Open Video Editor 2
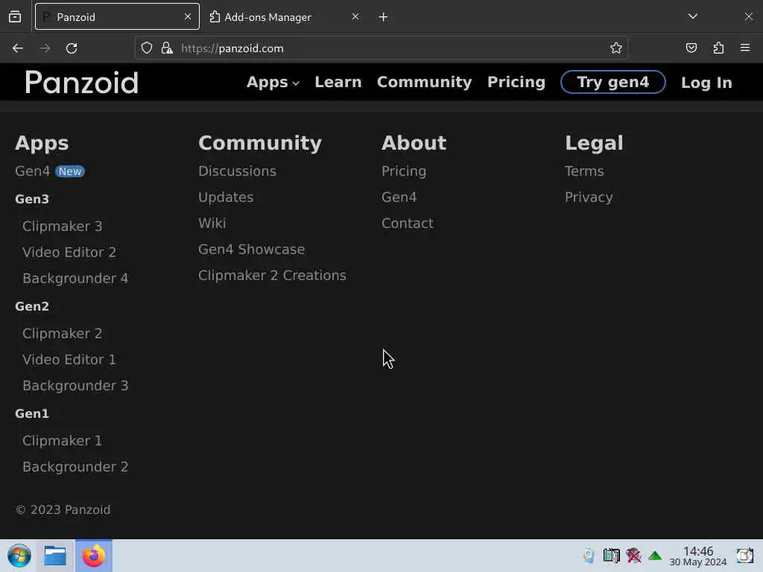The height and width of the screenshot is (572, 763). click(x=69, y=252)
